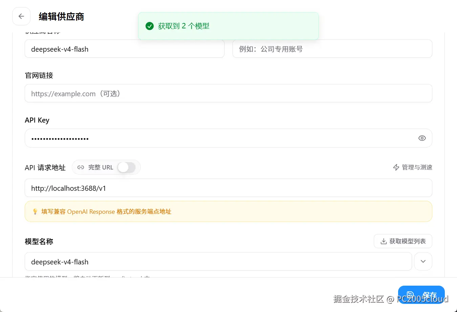
Task: Click the lightbulb hint icon
Action: click(x=35, y=211)
